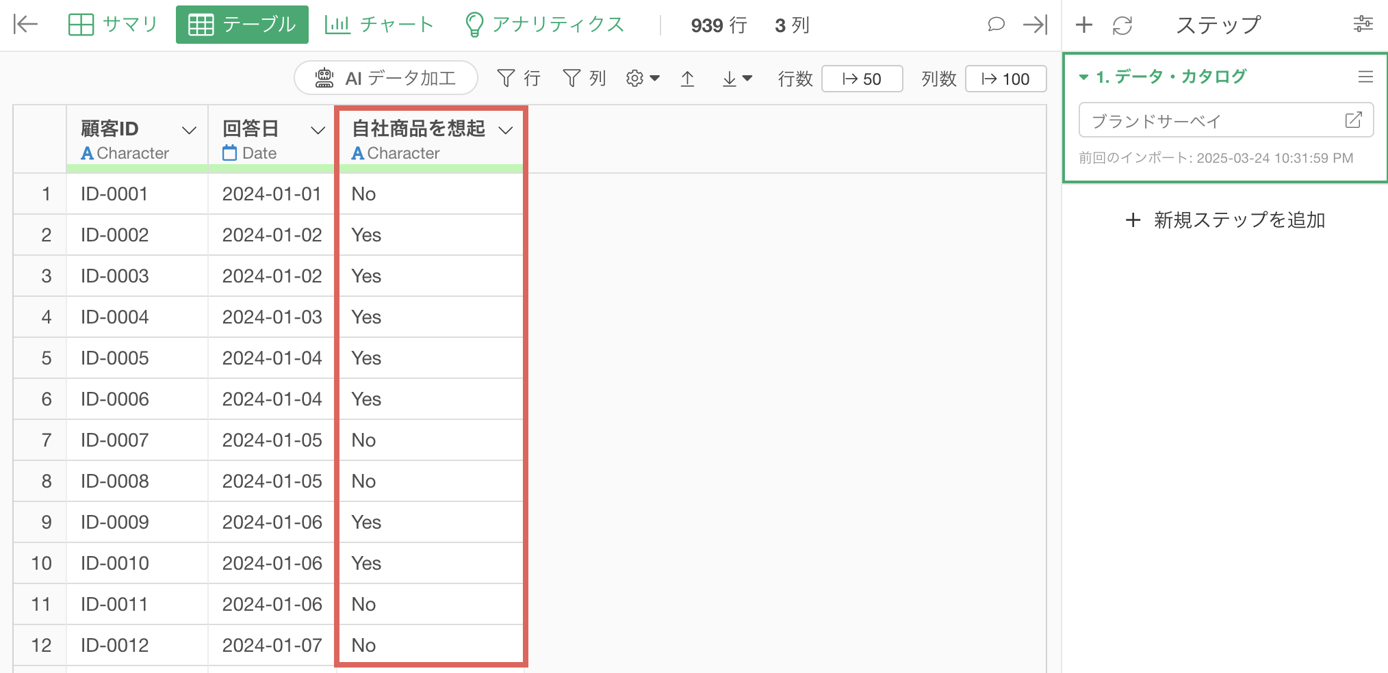The image size is (1388, 673).
Task: Expand the 自社商品を想起 column menu
Action: click(x=506, y=130)
